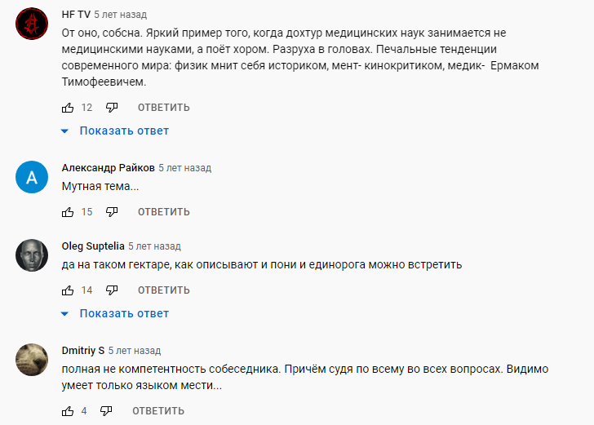Dislike Oleg Suptelia's comment

[x=113, y=290]
